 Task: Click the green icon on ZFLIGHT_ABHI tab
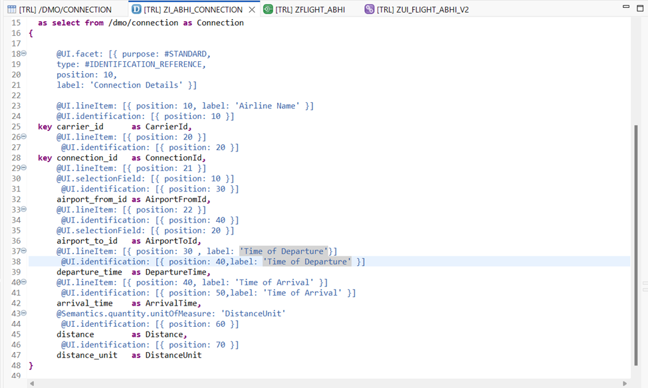tap(267, 9)
